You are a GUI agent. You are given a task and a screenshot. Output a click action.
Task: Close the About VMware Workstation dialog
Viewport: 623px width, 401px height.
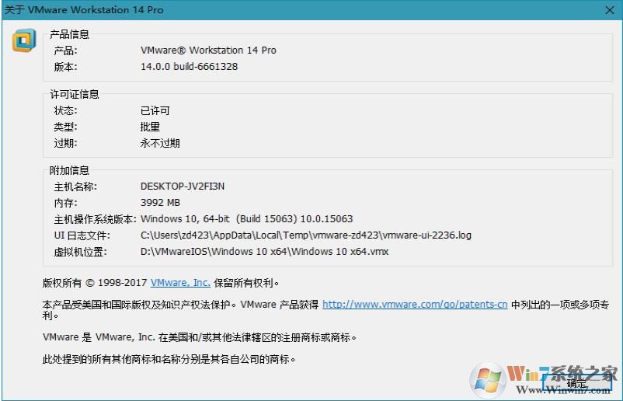[610, 10]
